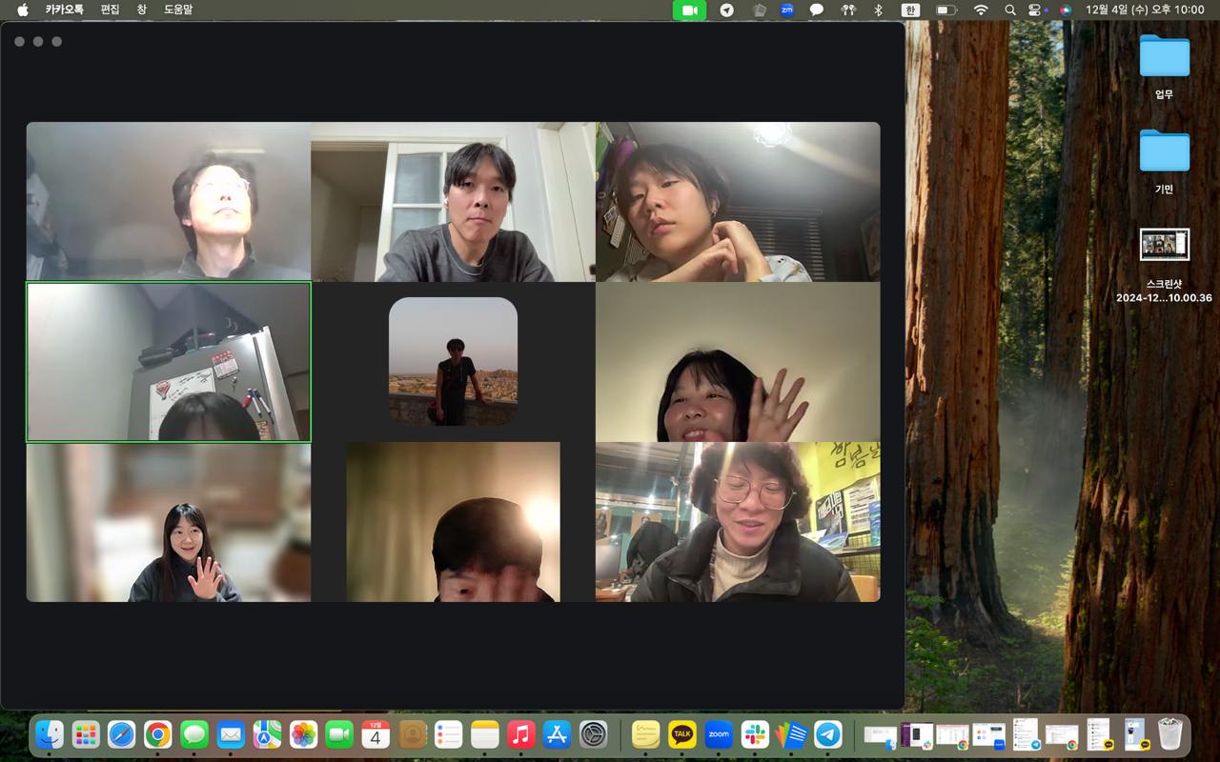Viewport: 1220px width, 762px height.
Task: Open Music app in the dock
Action: point(521,734)
